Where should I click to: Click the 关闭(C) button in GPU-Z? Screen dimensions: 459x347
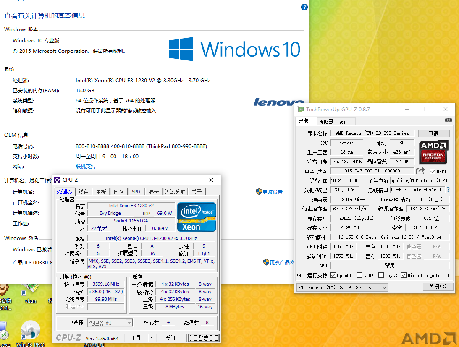click(x=438, y=287)
